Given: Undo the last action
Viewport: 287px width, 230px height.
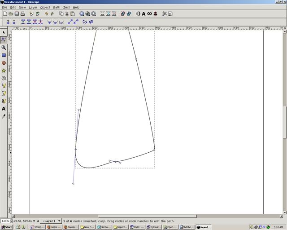Looking at the screenshot, I should click(46, 14).
